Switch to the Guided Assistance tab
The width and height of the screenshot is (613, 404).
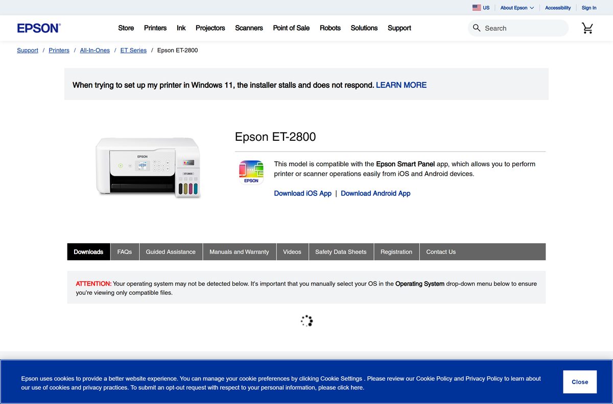171,251
